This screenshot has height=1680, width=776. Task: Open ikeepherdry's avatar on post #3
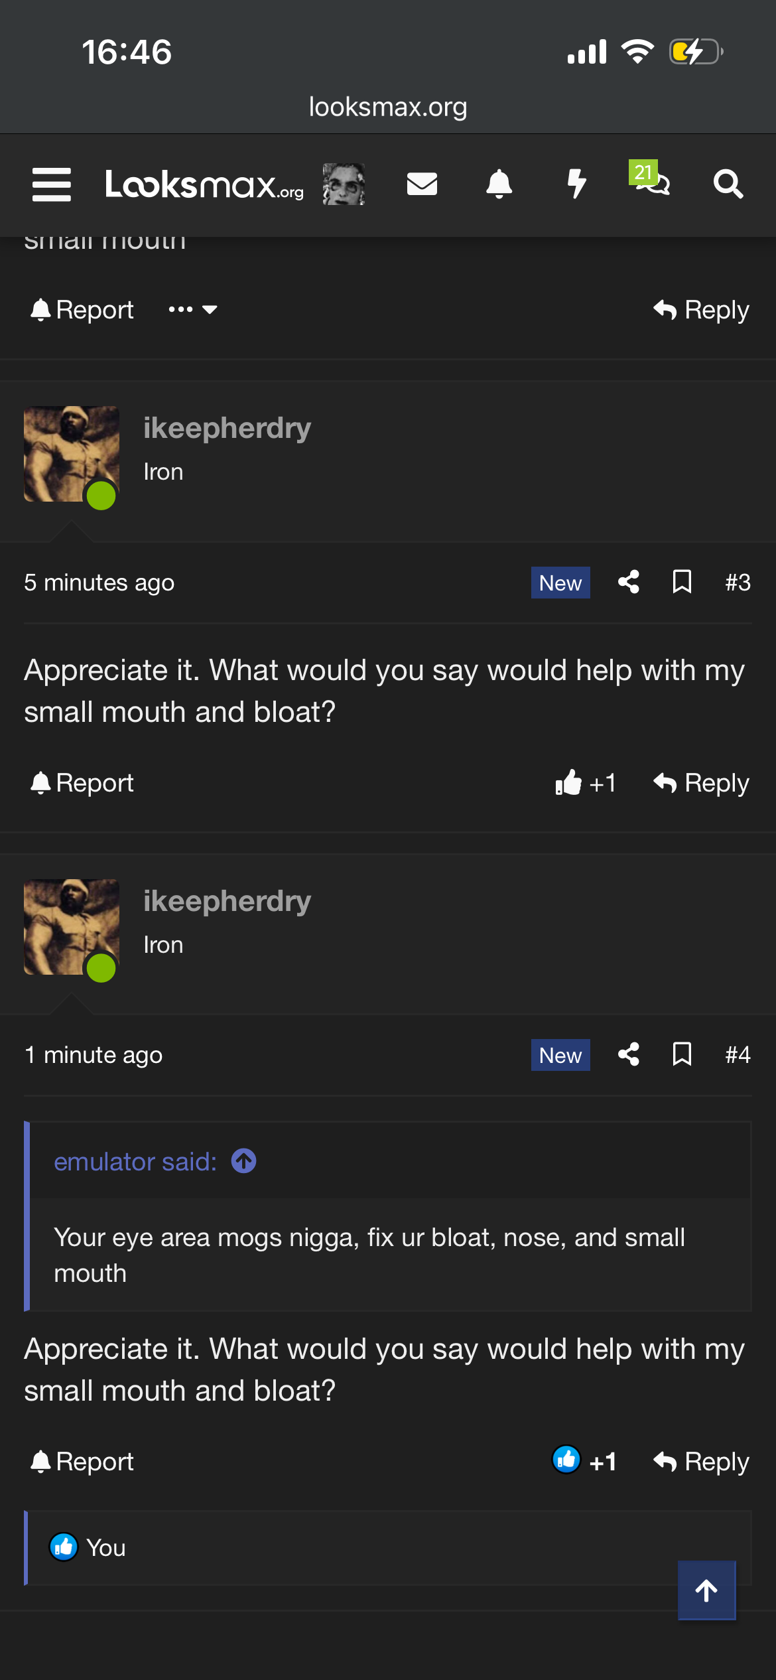pyautogui.click(x=72, y=454)
